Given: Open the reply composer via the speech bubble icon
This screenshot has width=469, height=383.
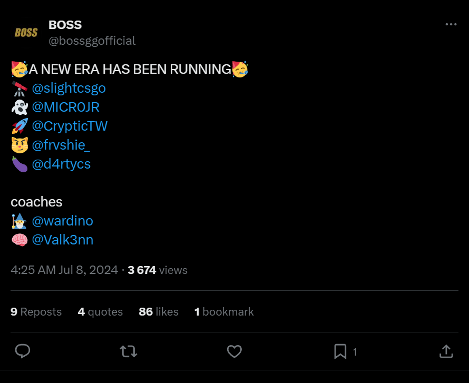Looking at the screenshot, I should coord(22,351).
